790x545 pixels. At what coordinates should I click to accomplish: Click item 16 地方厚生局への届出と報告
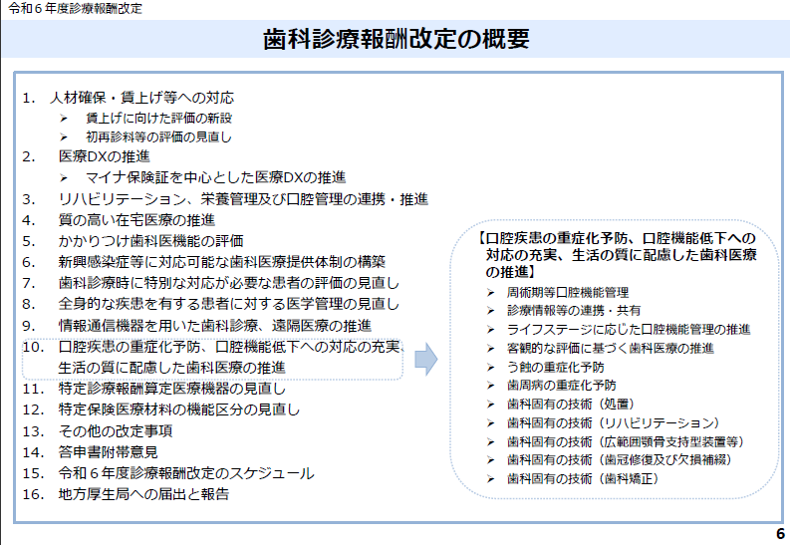pyautogui.click(x=142, y=493)
